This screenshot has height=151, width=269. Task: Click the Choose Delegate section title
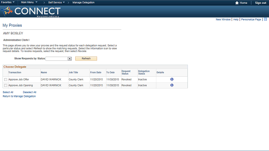(15, 67)
